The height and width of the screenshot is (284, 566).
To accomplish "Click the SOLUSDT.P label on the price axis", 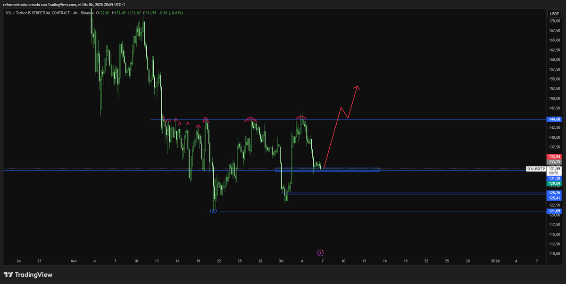I will [535, 168].
